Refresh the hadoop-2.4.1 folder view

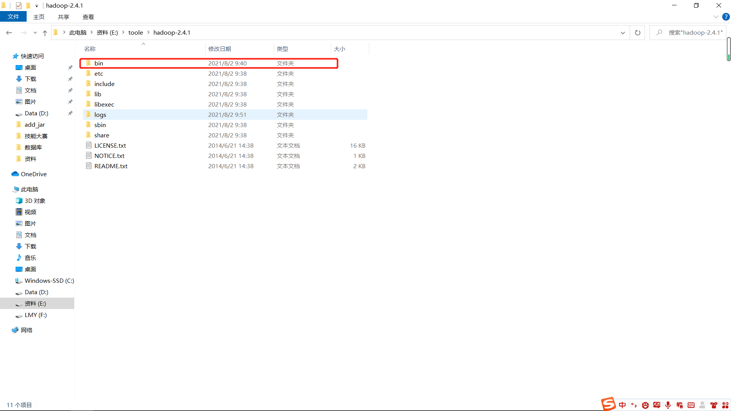[x=638, y=33]
